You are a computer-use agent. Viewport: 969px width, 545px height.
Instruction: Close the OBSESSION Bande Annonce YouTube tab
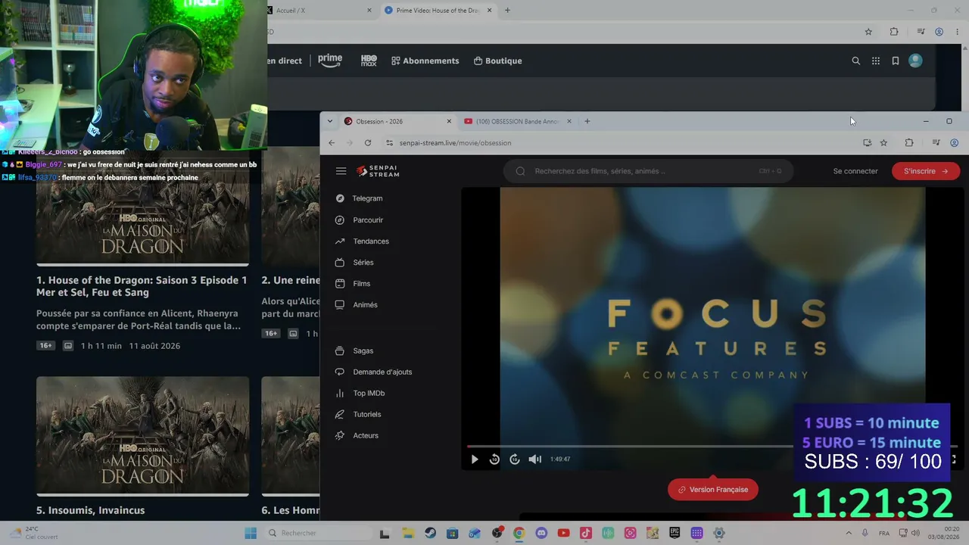click(569, 121)
